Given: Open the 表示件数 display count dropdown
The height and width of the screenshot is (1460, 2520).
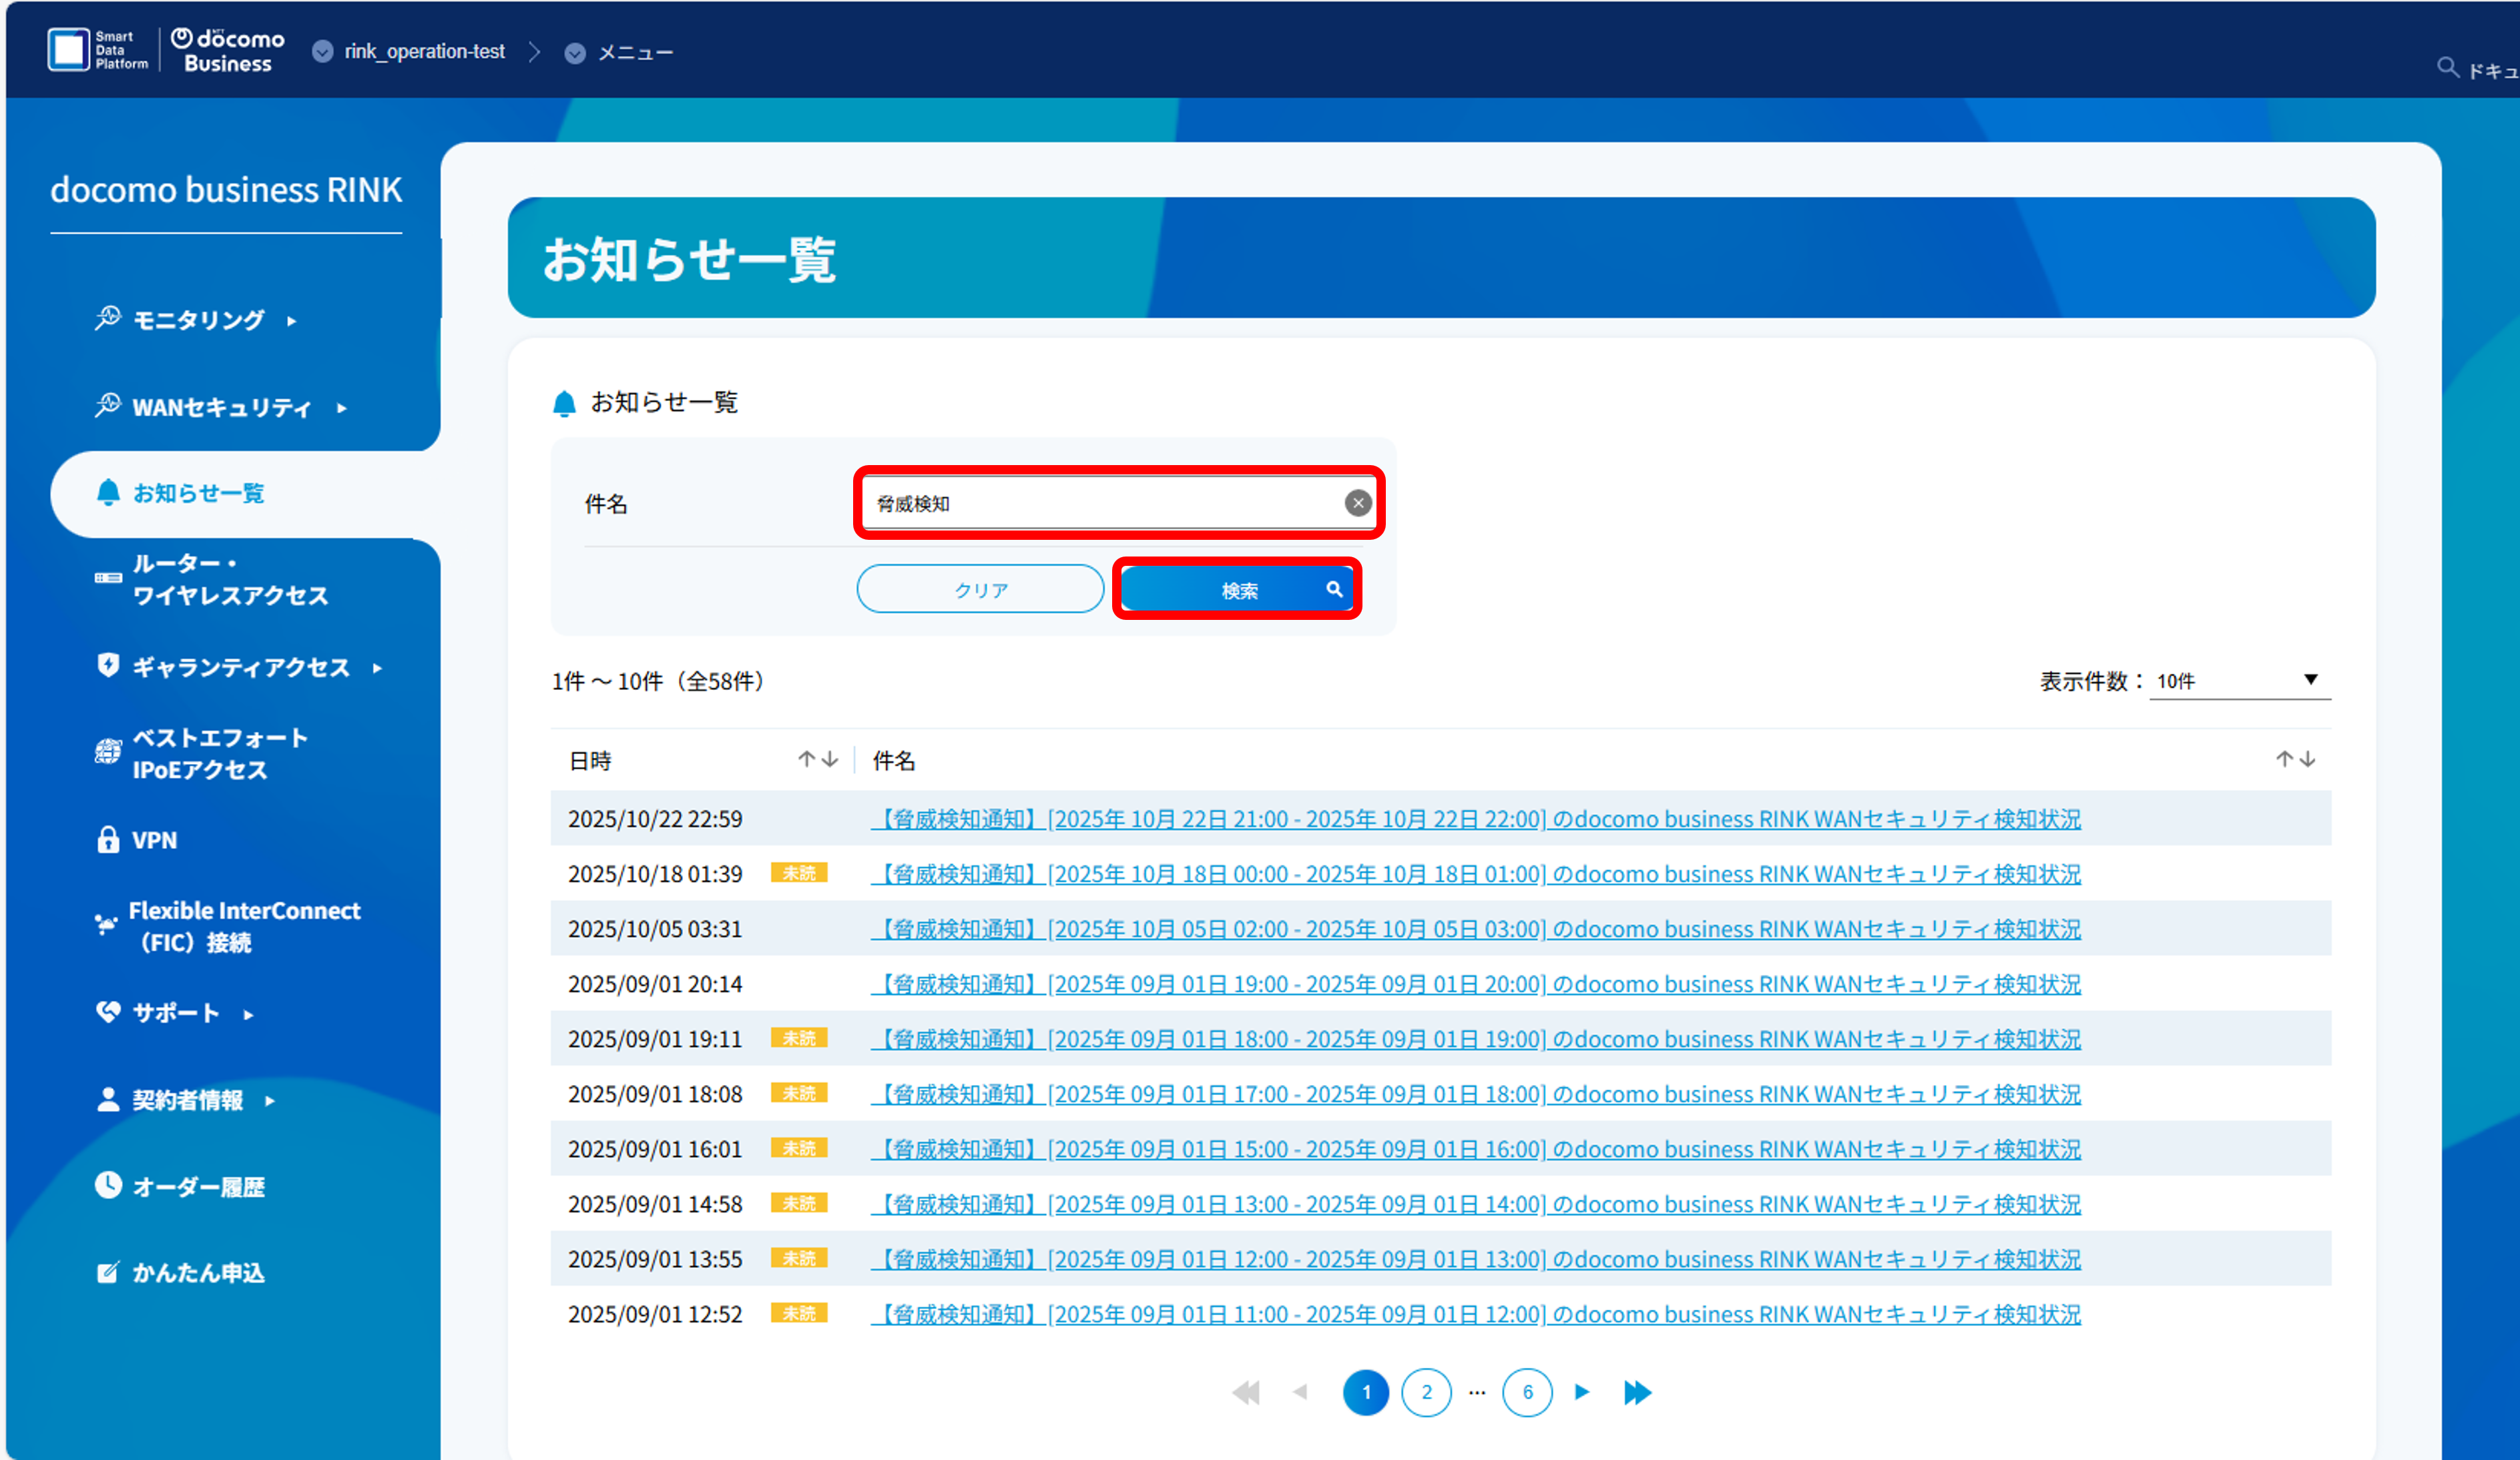Looking at the screenshot, I should [x=2240, y=681].
